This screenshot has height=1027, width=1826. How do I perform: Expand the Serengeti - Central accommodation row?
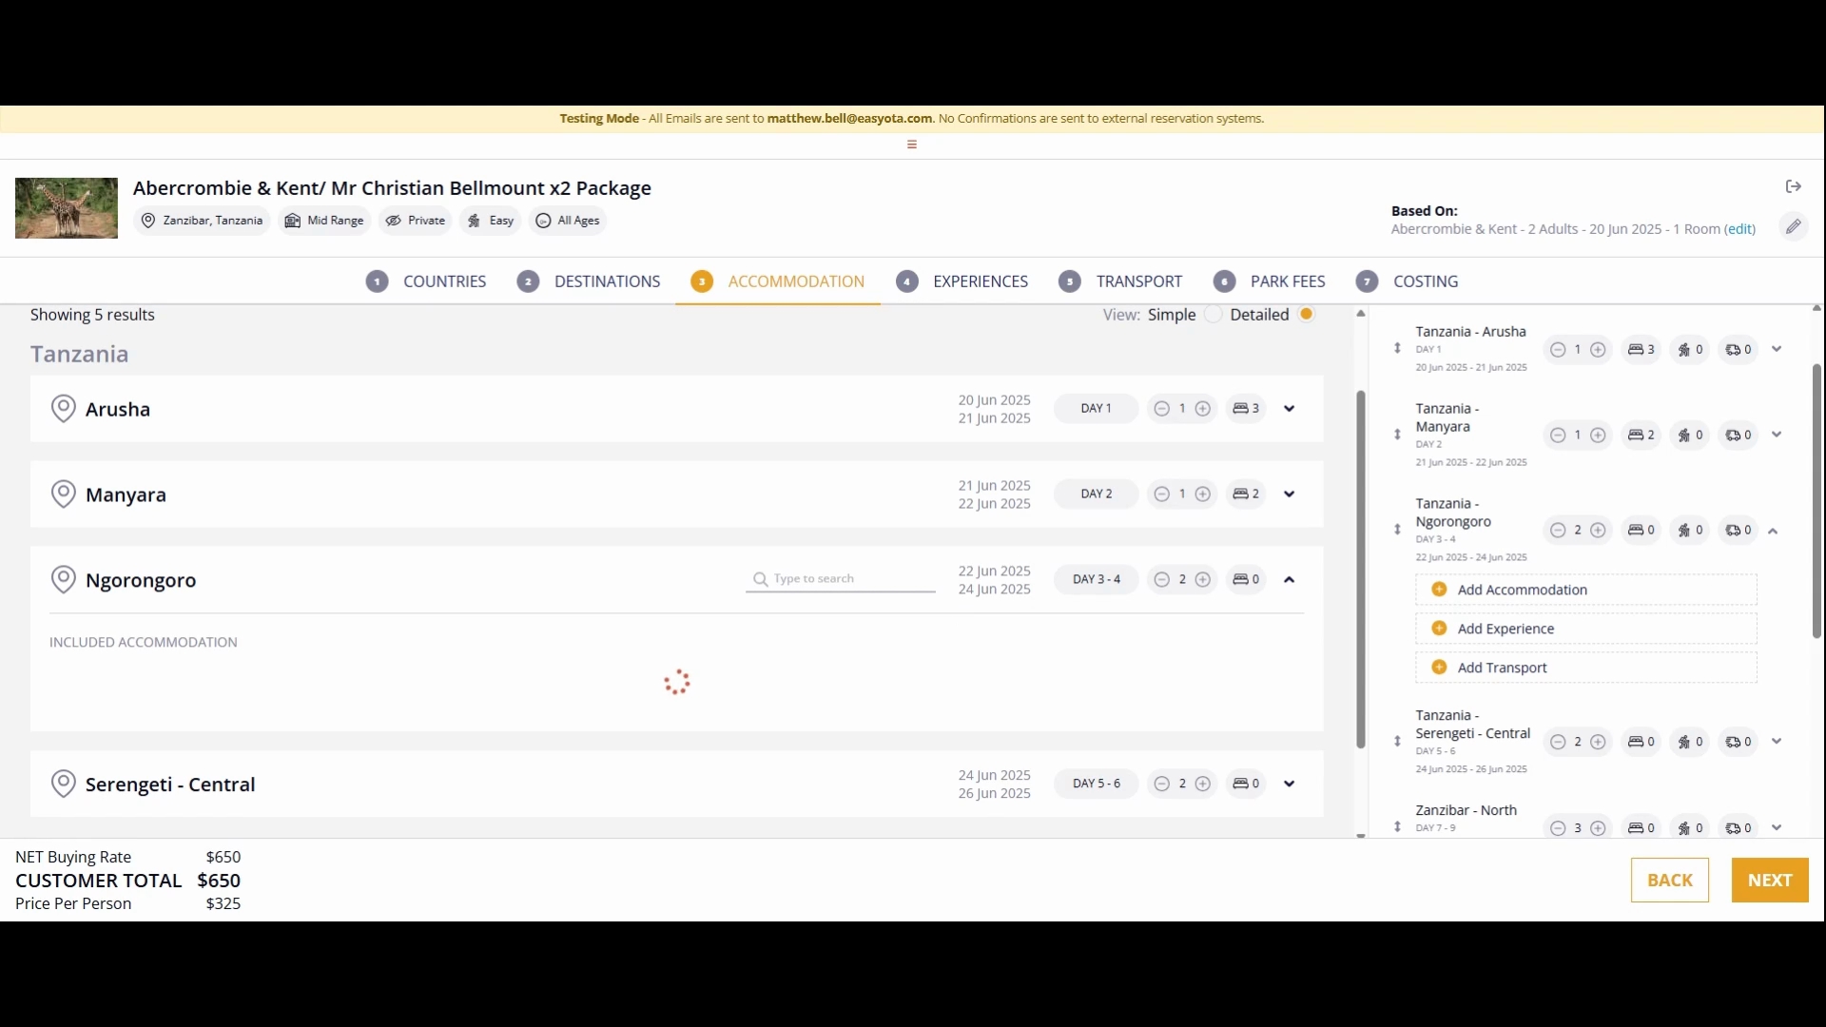pos(1290,785)
